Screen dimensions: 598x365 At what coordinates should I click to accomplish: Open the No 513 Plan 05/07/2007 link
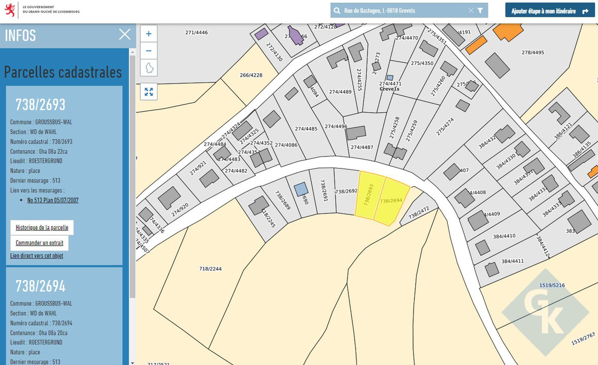(53, 200)
